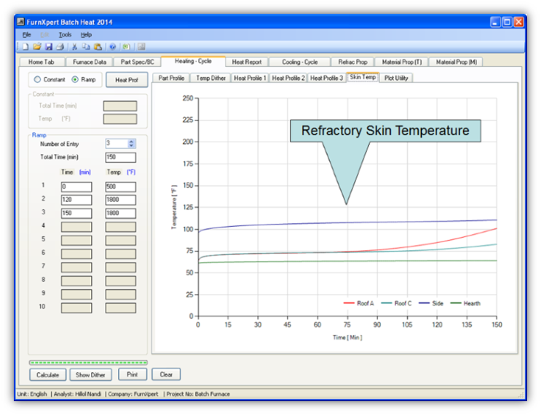Click the Save floppy disk icon
The height and width of the screenshot is (415, 541).
49,47
